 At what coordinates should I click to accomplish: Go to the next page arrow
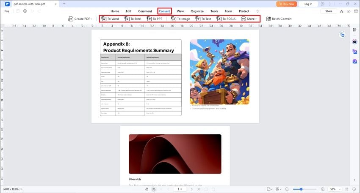pyautogui.click(x=192, y=189)
